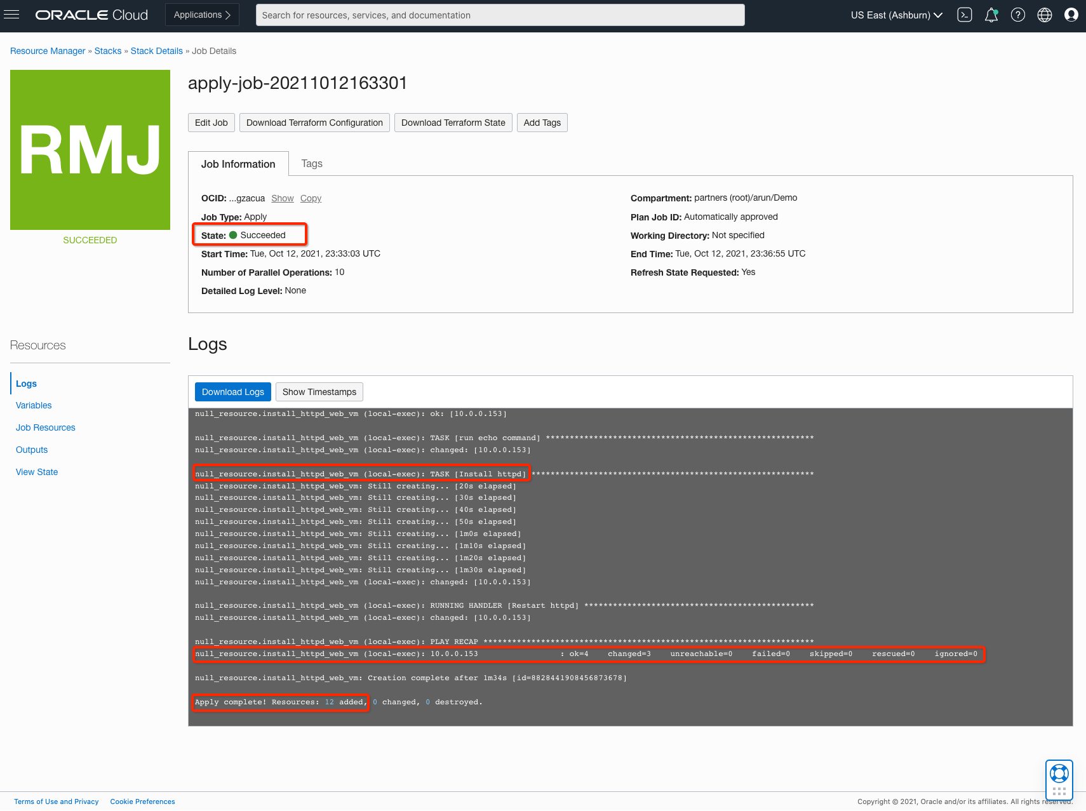This screenshot has width=1086, height=811.
Task: Click the 'Job Type: Apply' field
Action: click(234, 217)
